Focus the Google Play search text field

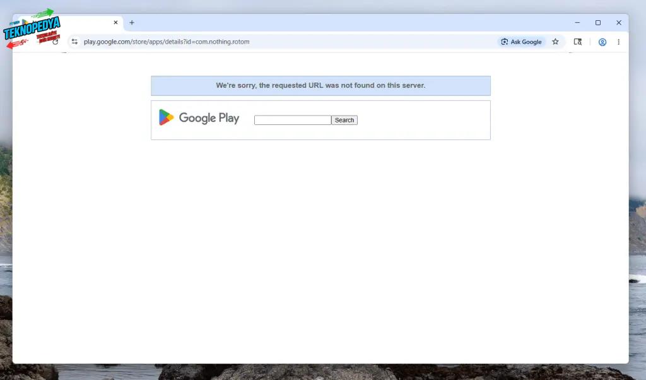293,120
